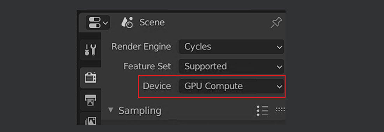Click the down arrow on the Cycles field
This screenshot has width=384, height=132.
point(279,47)
